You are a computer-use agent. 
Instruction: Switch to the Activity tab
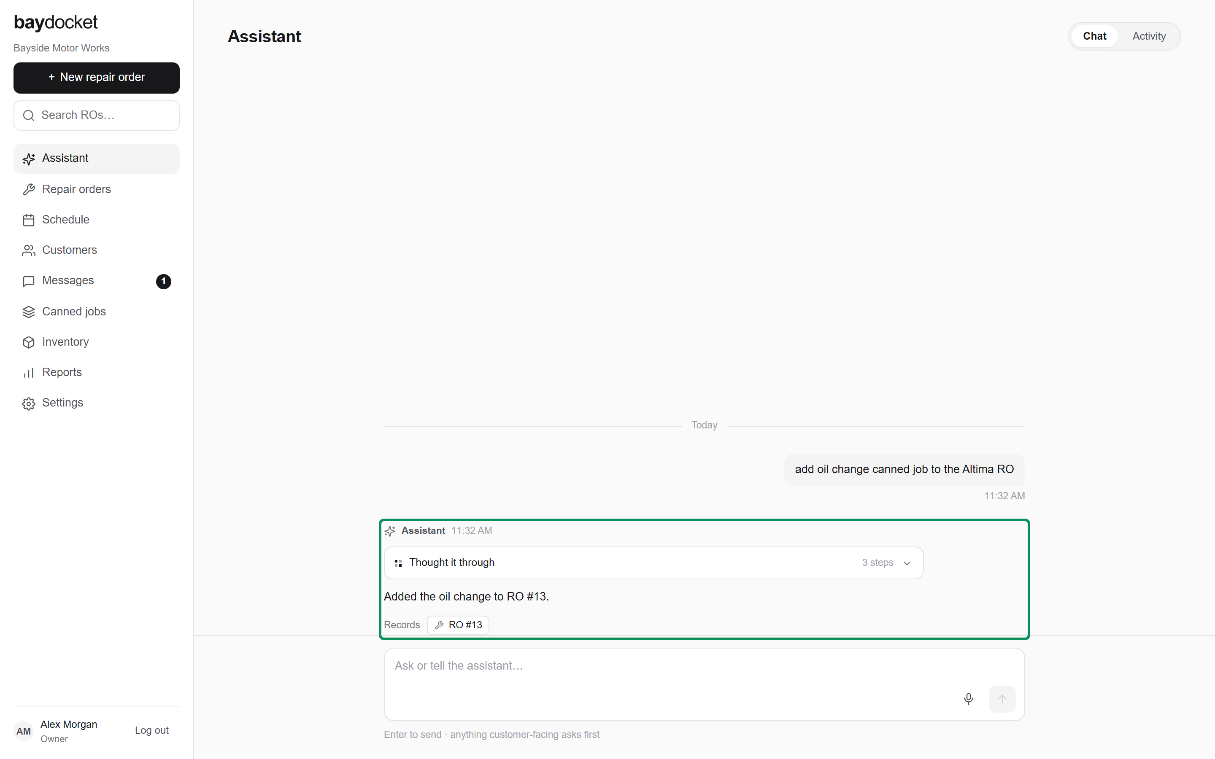(1149, 36)
